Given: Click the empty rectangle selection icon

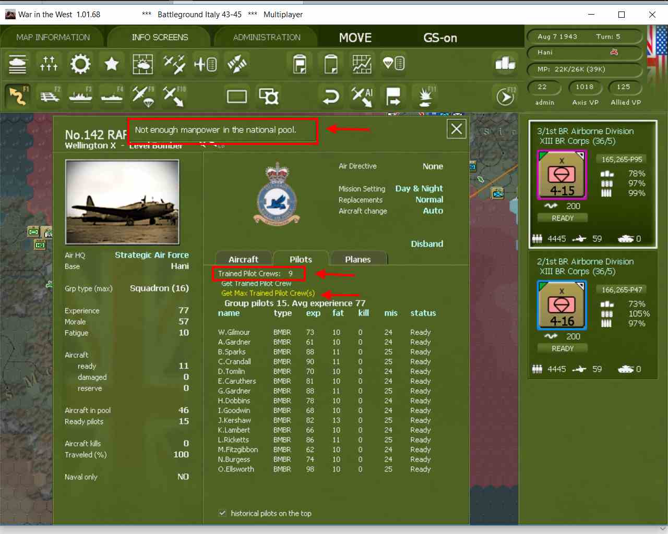Looking at the screenshot, I should pos(237,96).
